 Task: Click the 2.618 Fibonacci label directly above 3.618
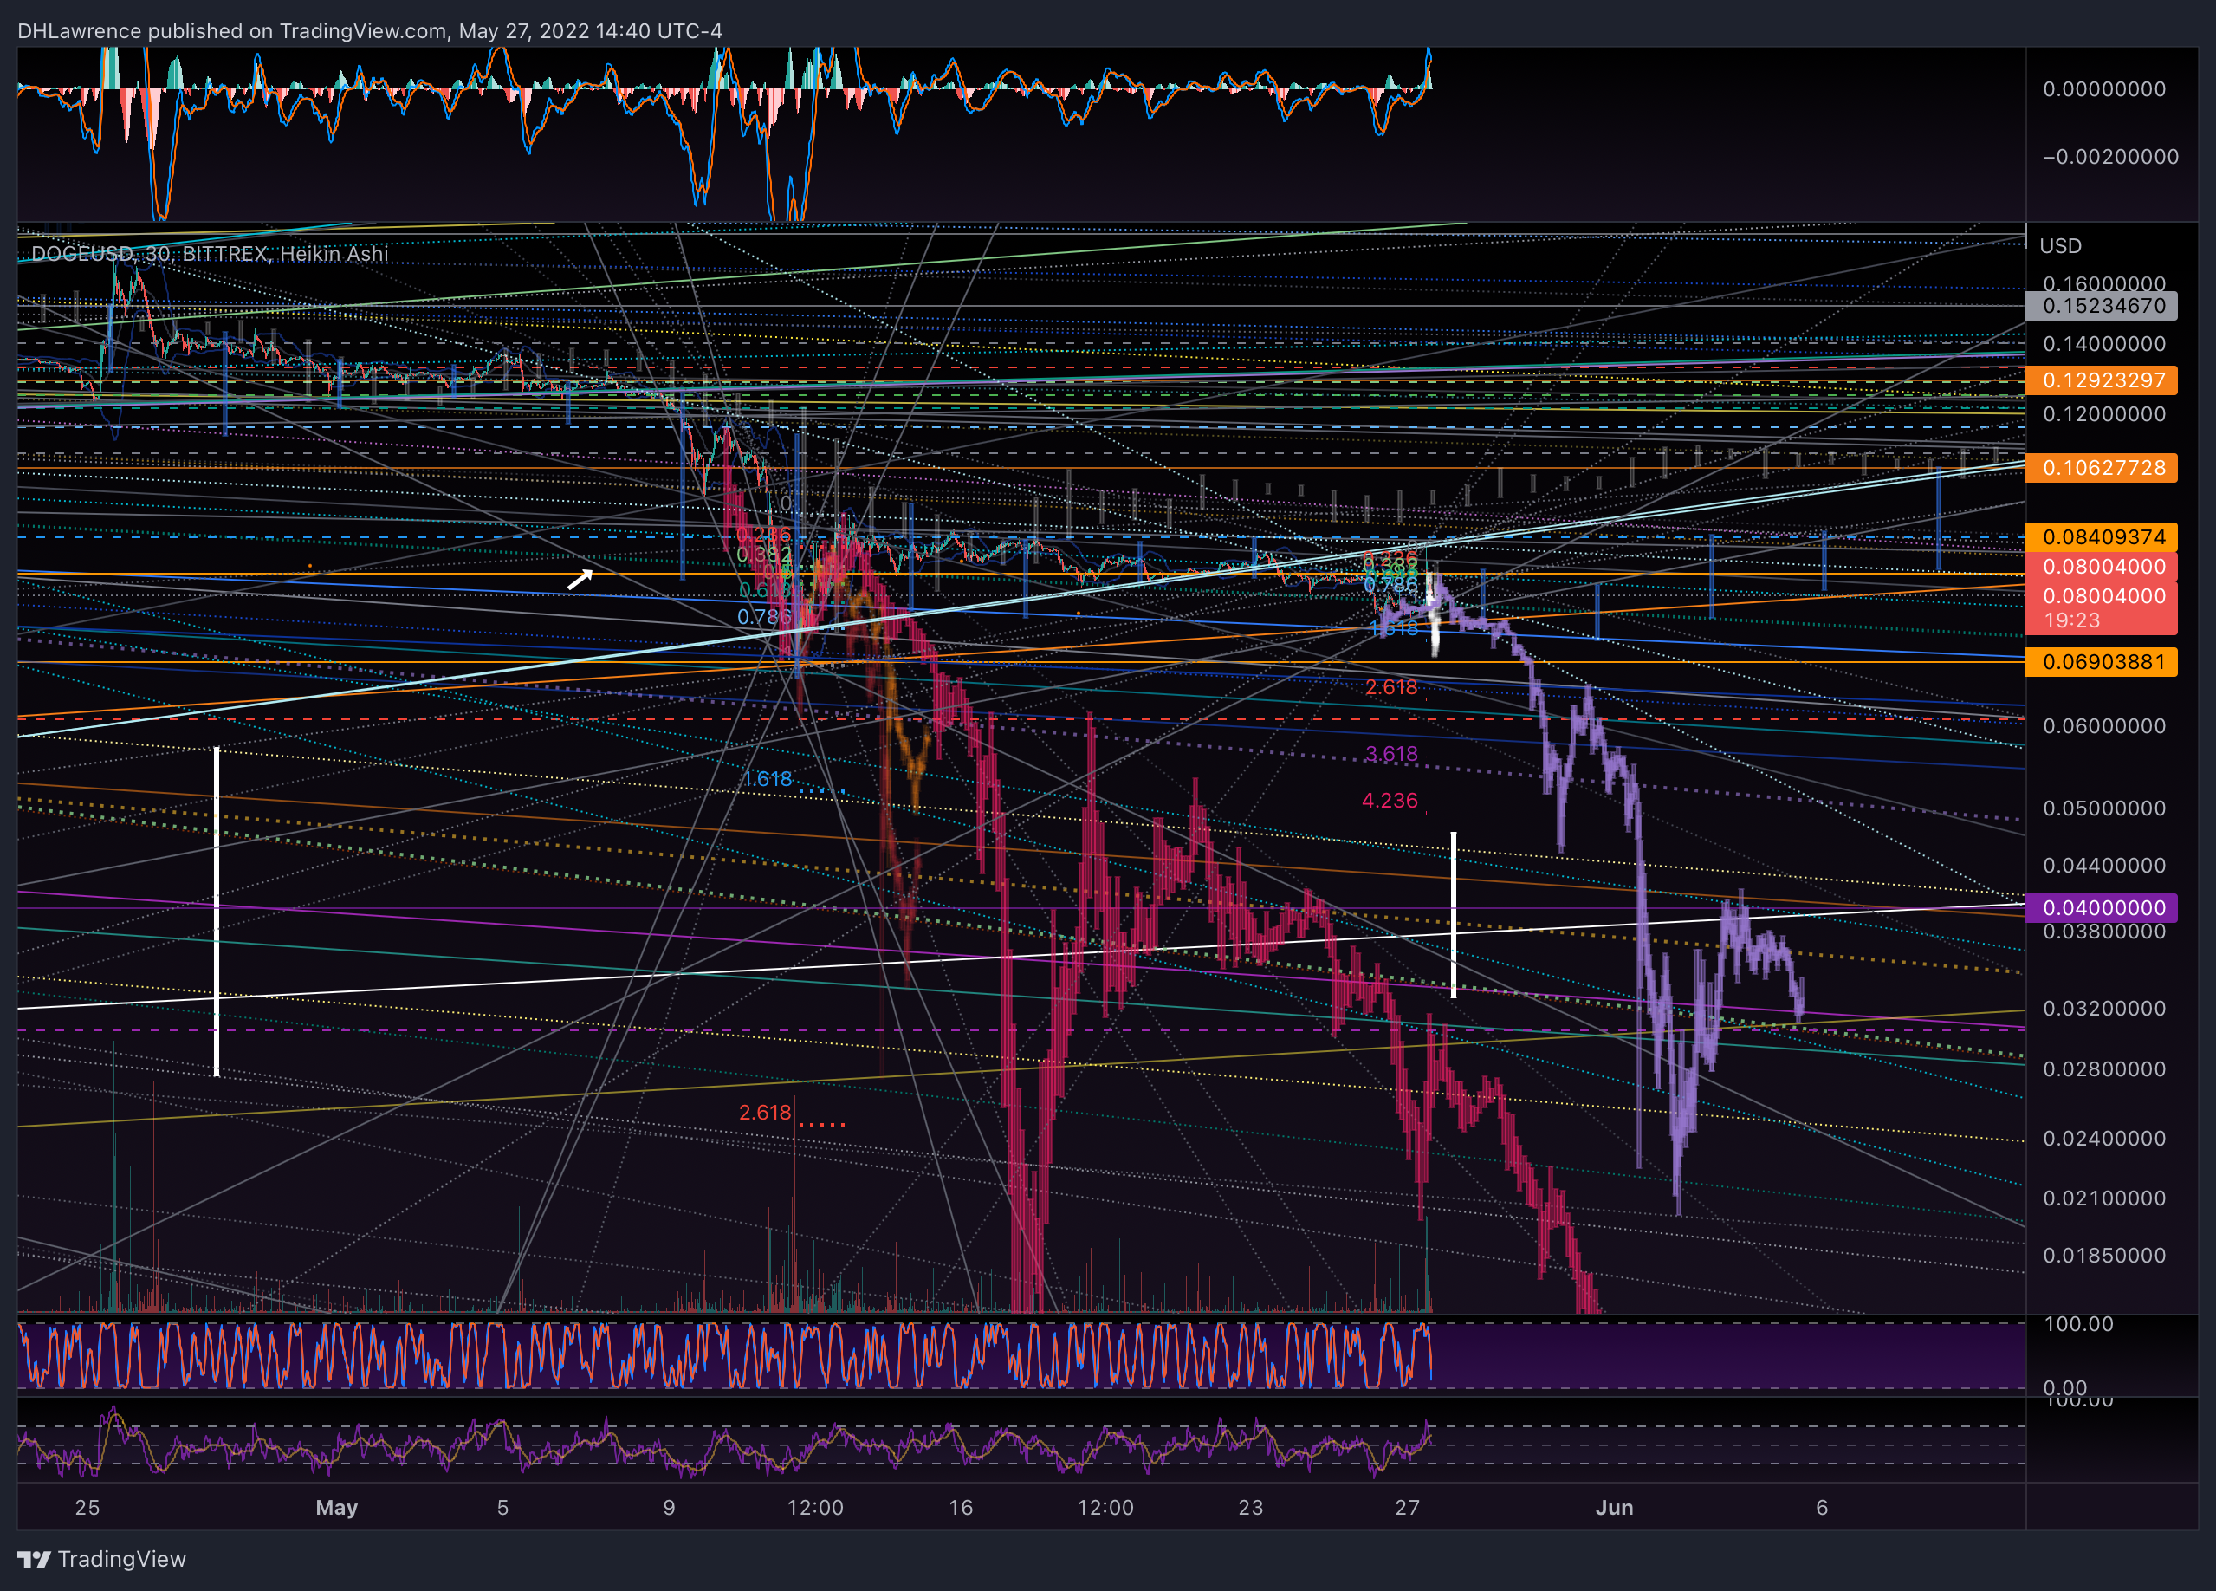(1391, 688)
